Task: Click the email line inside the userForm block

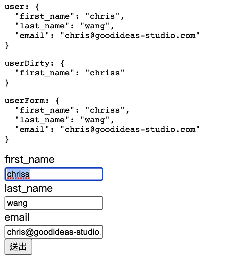Action: pos(107,130)
